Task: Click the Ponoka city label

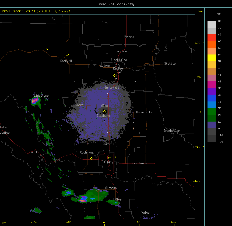Action: pos(129,37)
